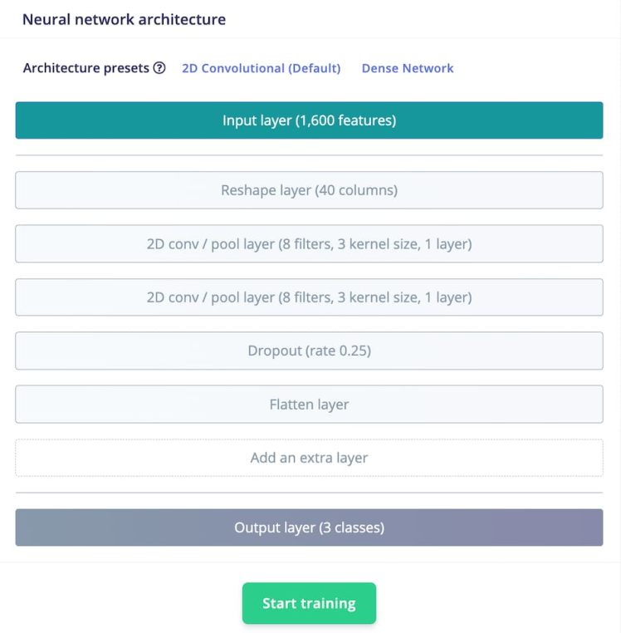Screen dimensions: 621x633
Task: Open the Input layer (1,600 features) block
Action: pos(309,120)
